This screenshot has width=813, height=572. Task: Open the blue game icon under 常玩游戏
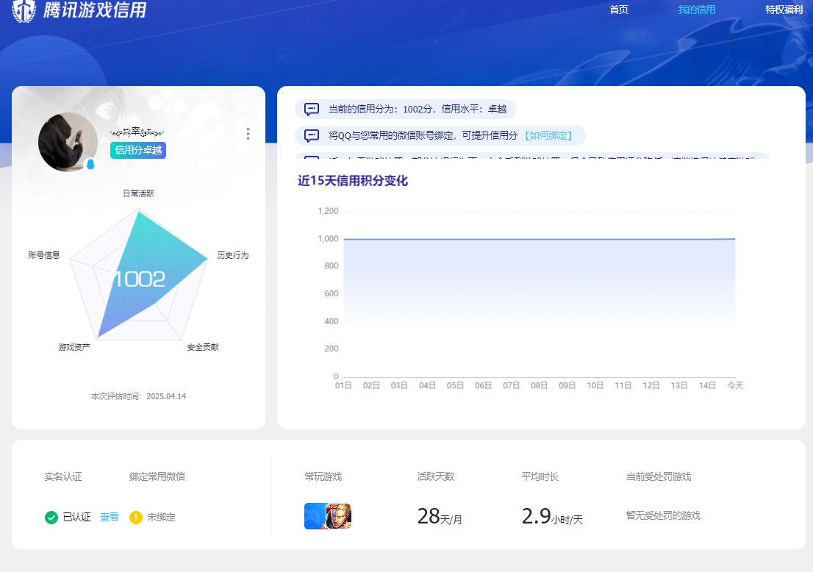(x=315, y=516)
